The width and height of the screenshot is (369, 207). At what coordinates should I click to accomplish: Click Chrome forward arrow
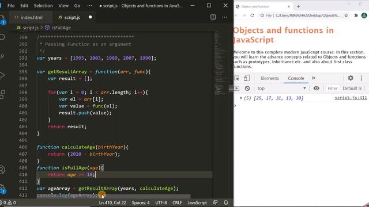pos(244,16)
